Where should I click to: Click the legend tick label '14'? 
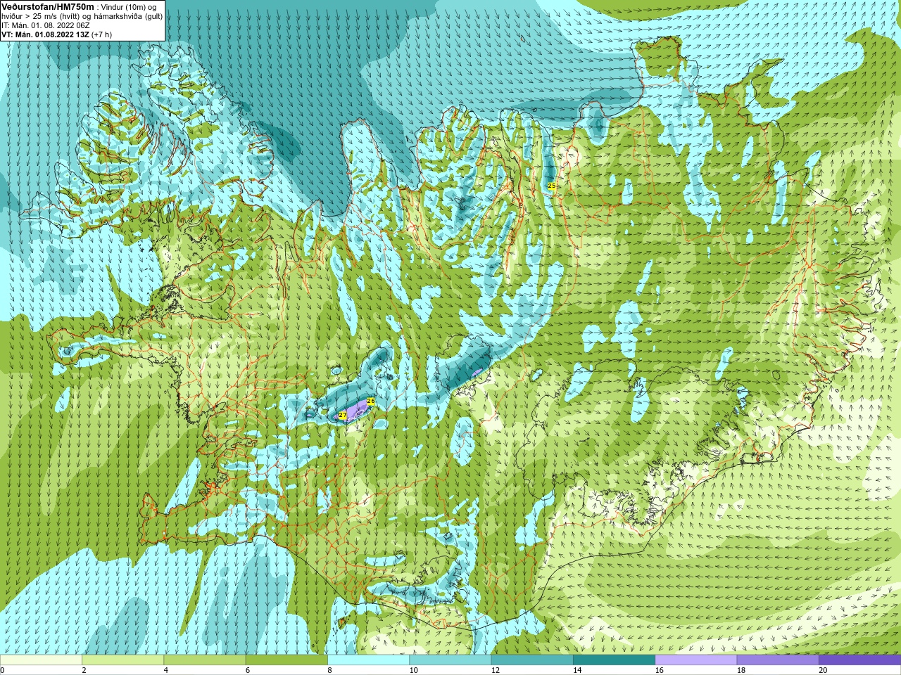577,670
